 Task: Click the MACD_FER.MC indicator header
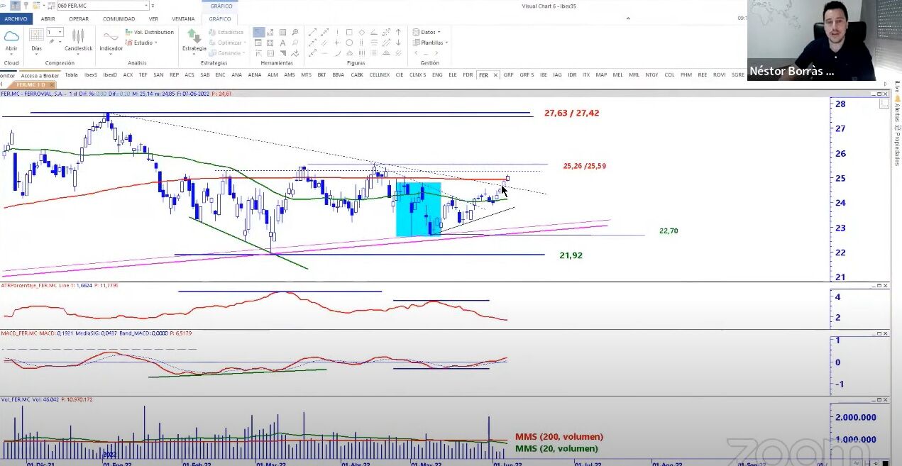(96, 333)
